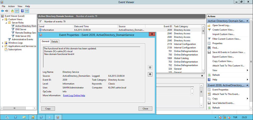The width and height of the screenshot is (253, 120).
Task: Expand the Windows Logs tree node
Action: click(x=3, y=43)
